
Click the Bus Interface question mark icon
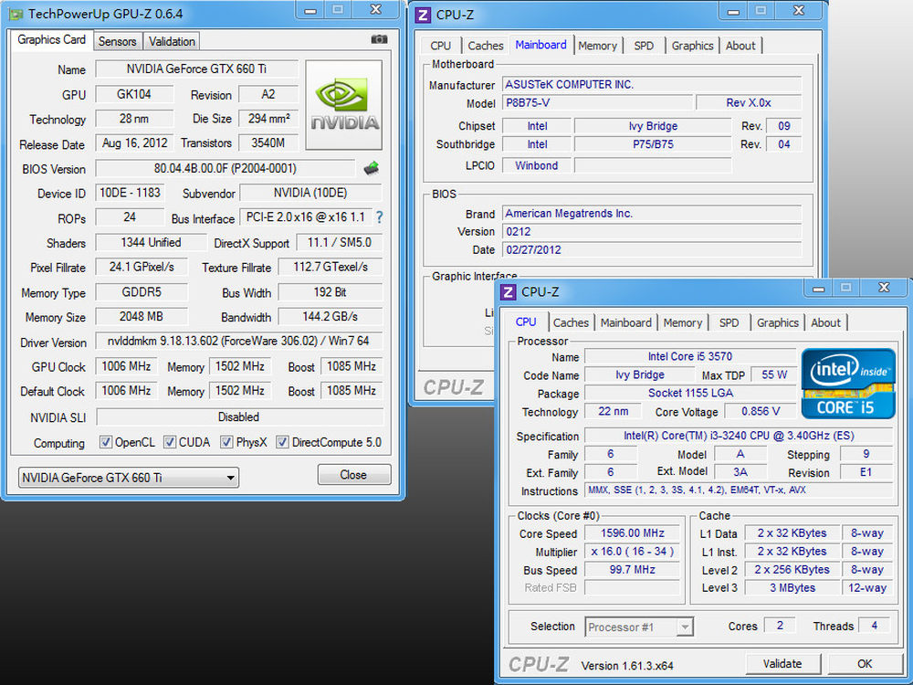[380, 217]
